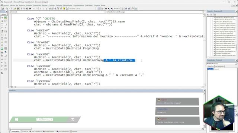Click the Undo arrow in the toolbar
Viewport: 238px width, 133px height.
click(x=34, y=8)
